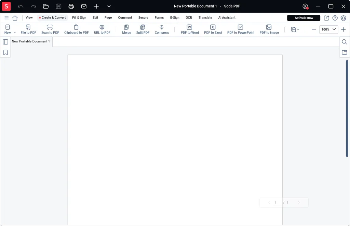Open Settings gear icon
The image size is (350, 226).
pyautogui.click(x=343, y=18)
